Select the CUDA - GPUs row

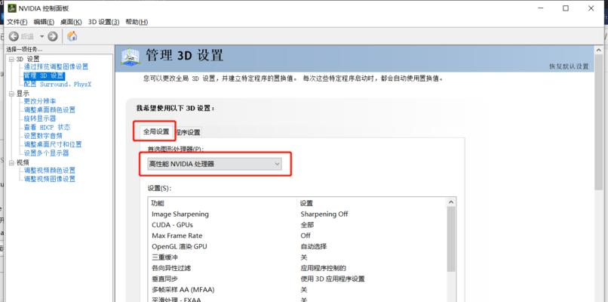point(297,225)
